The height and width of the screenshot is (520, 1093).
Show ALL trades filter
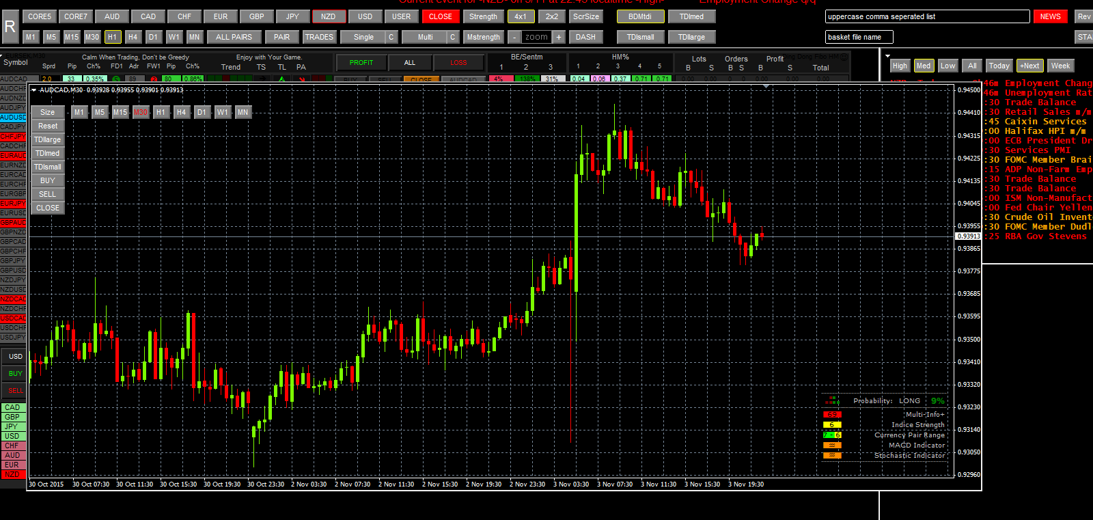click(x=410, y=63)
